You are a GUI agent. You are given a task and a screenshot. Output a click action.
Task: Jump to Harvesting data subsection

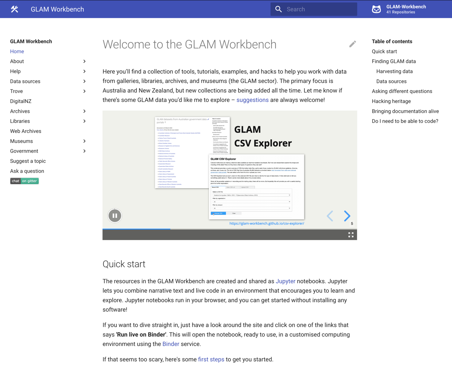[x=394, y=71]
